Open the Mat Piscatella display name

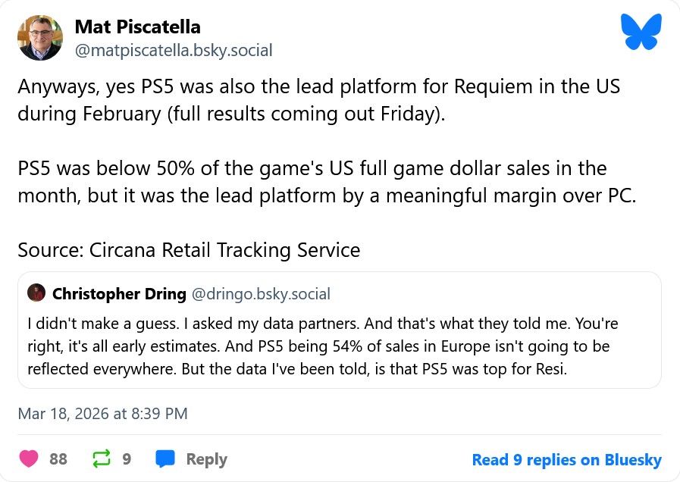pyautogui.click(x=137, y=27)
